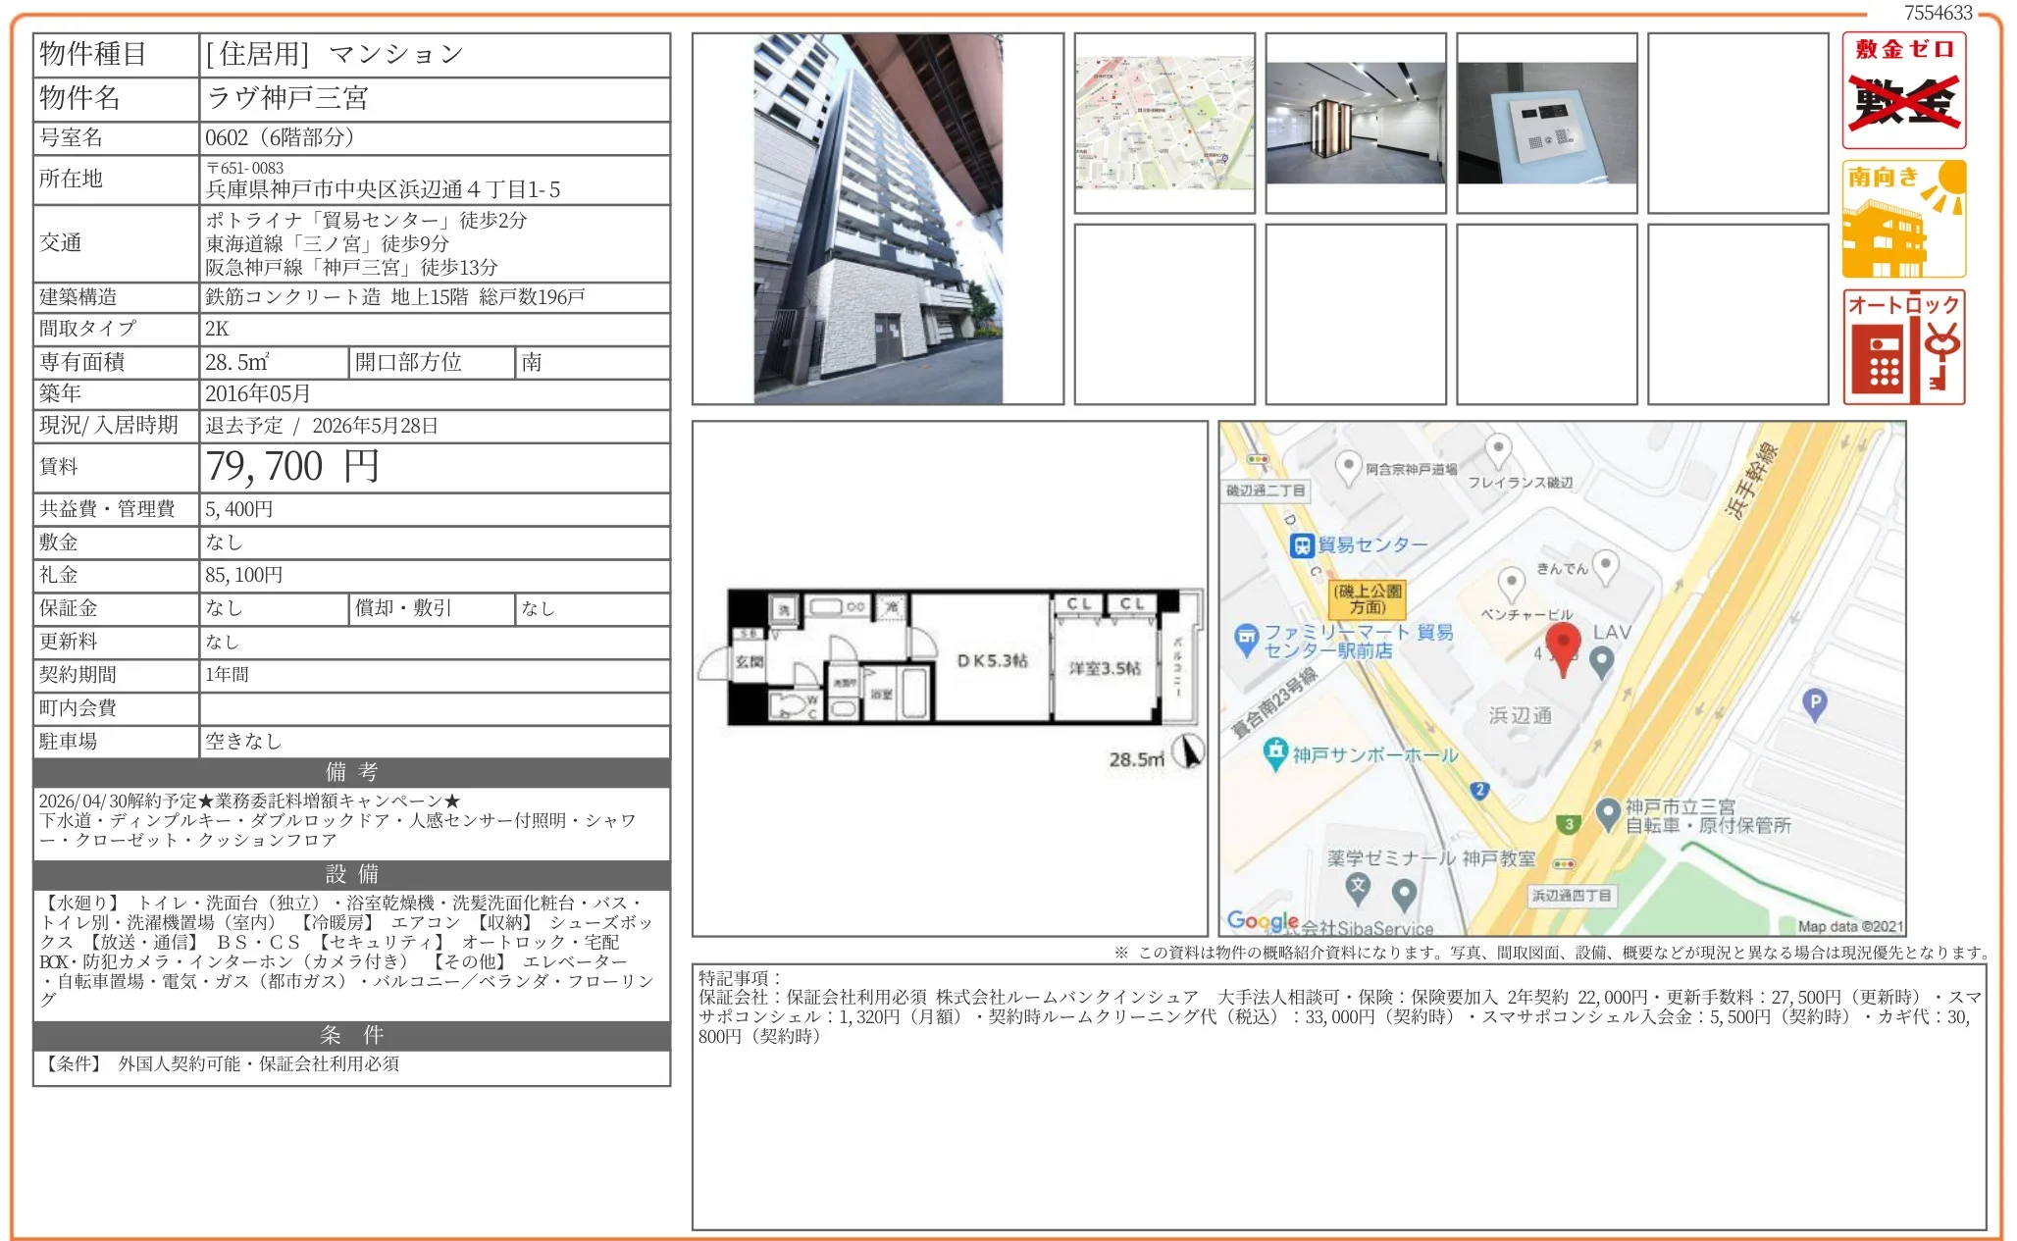
Task: Click the blue parking P marker
Action: [x=1815, y=702]
